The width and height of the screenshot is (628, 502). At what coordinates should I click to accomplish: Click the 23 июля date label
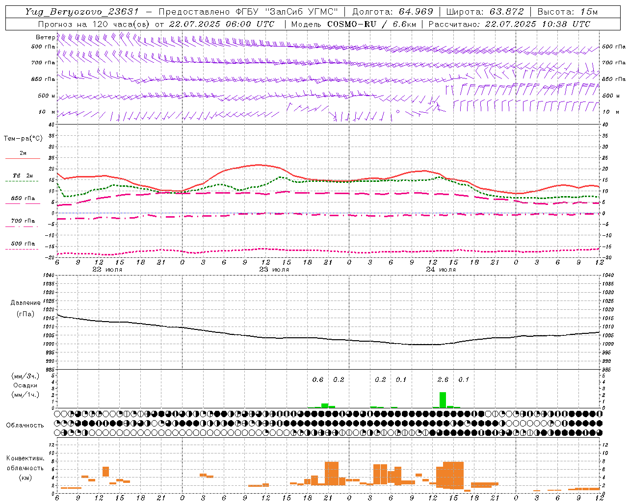(274, 270)
